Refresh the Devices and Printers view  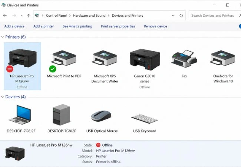[x=181, y=16]
